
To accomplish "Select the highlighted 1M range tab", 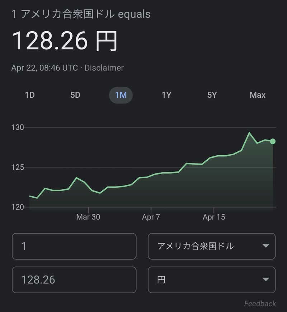I will point(121,95).
